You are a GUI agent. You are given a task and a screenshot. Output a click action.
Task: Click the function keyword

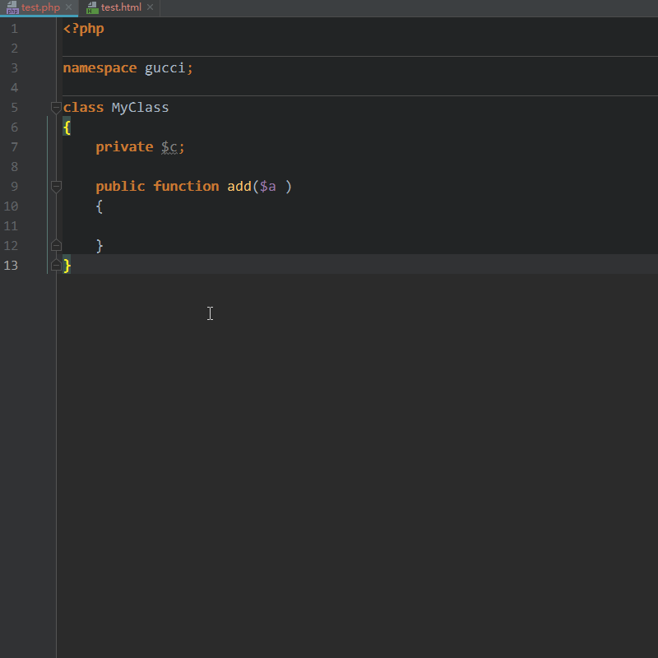click(x=186, y=187)
